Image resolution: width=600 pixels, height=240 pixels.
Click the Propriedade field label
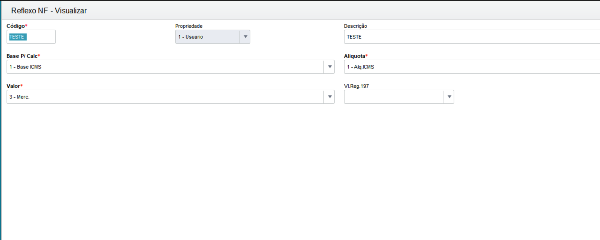(189, 26)
